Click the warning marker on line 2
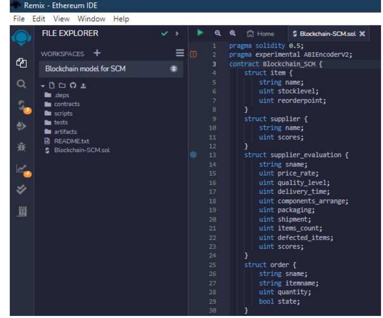The height and width of the screenshot is (318, 383). pyautogui.click(x=193, y=54)
